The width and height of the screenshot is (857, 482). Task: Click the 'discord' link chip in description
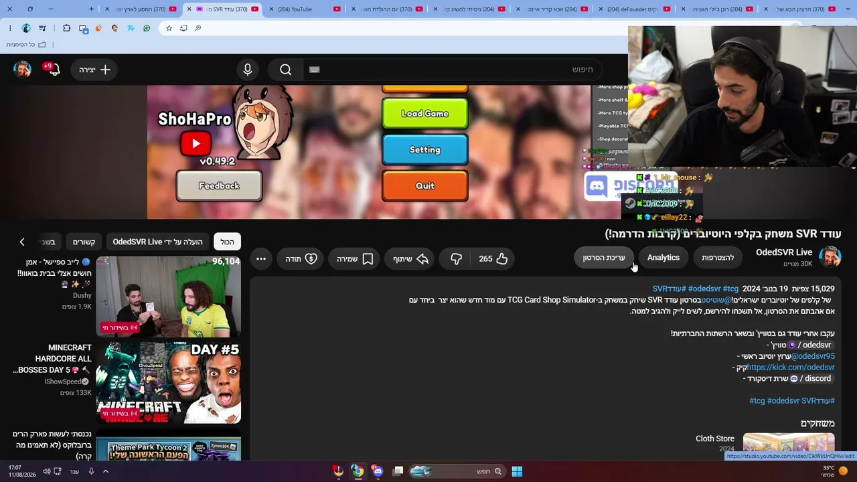point(811,379)
